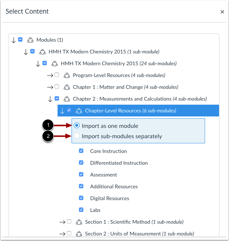Check the Program-Level Resources checkbox
229x241 pixels.
tap(57, 75)
